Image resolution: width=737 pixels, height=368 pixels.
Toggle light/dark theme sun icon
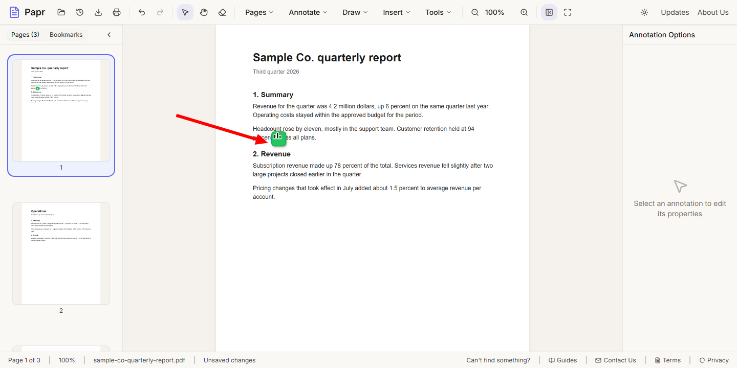pos(644,12)
